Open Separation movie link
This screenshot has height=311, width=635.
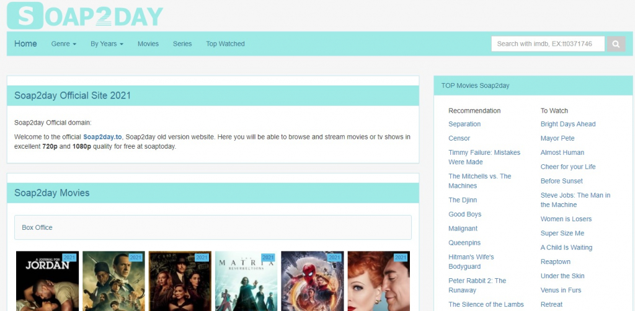point(464,124)
